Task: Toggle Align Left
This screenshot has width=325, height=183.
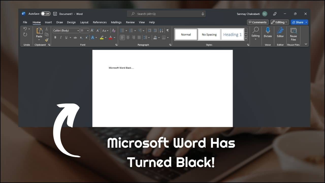Action: [x=122, y=37]
